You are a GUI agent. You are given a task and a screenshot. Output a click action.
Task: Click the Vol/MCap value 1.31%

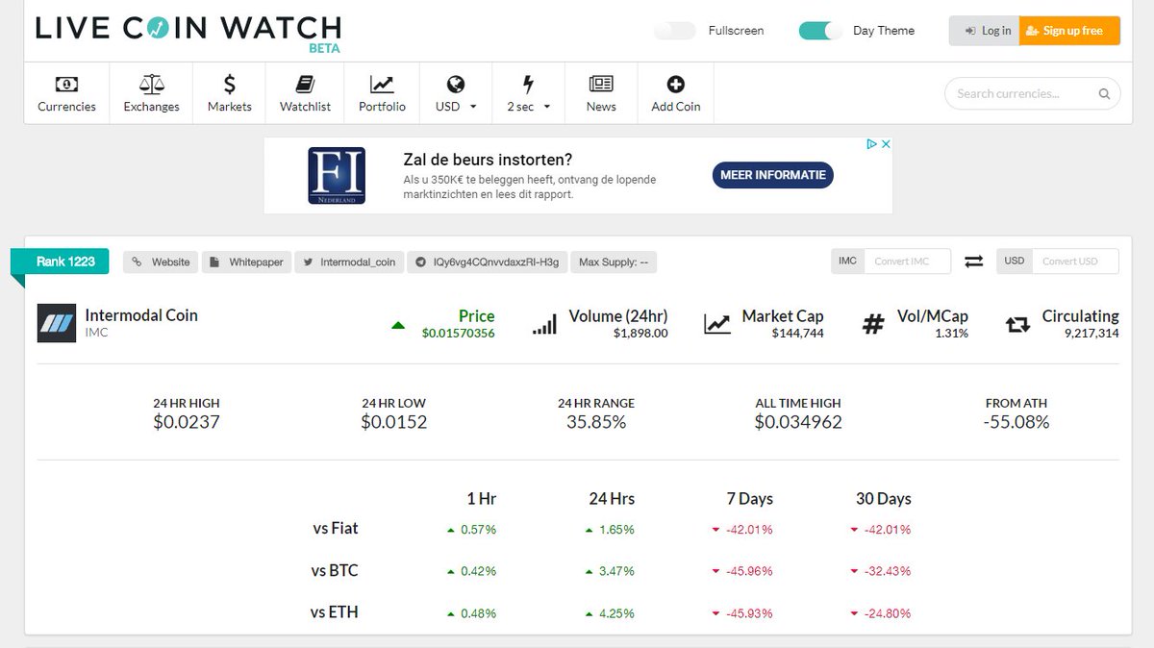point(950,334)
